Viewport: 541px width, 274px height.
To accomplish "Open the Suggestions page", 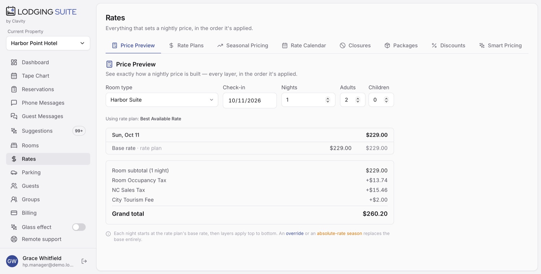I will point(48,131).
